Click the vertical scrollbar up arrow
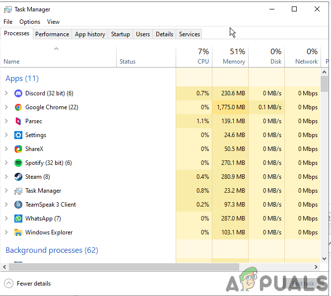 click(x=324, y=72)
